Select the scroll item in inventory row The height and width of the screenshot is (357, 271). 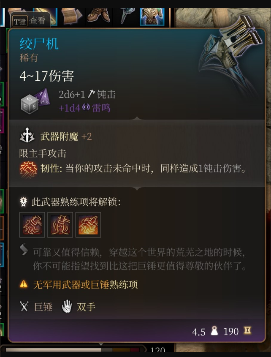pyautogui.click(x=71, y=16)
